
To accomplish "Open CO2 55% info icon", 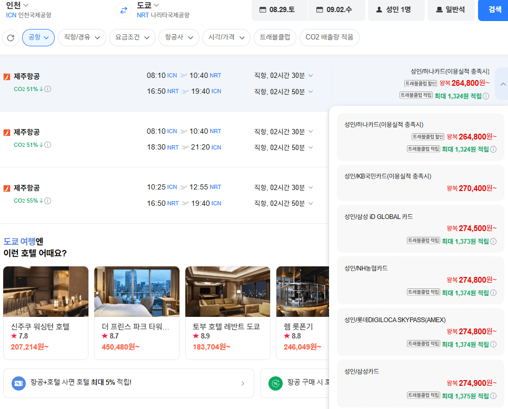I will tap(47, 201).
